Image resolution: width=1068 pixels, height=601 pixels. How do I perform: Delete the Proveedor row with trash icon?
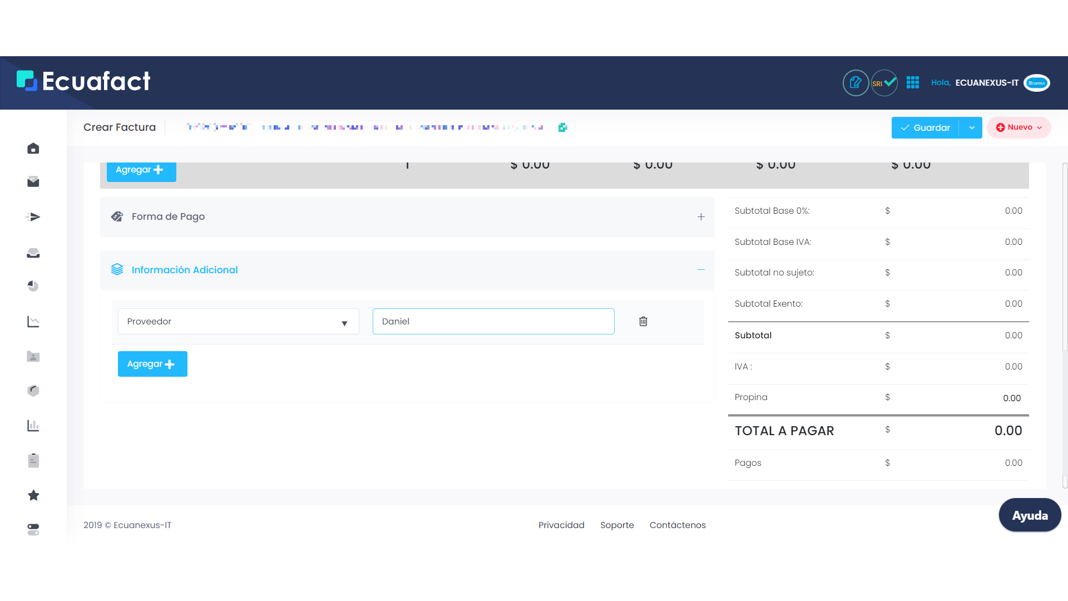coord(643,321)
